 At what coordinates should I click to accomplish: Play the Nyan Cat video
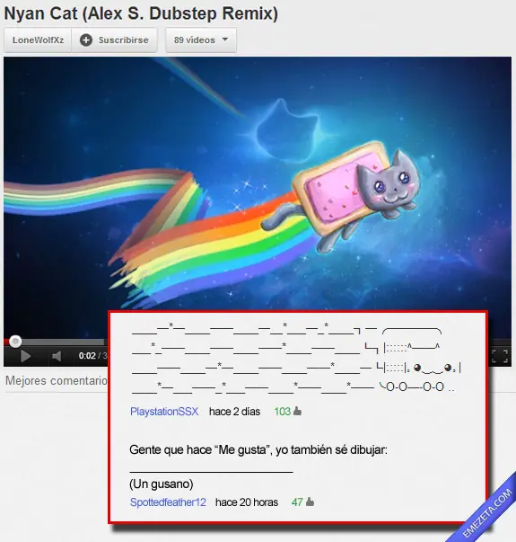tap(25, 356)
